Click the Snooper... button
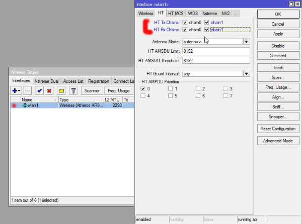Image resolution: width=302 pixels, height=224 pixels. (278, 117)
